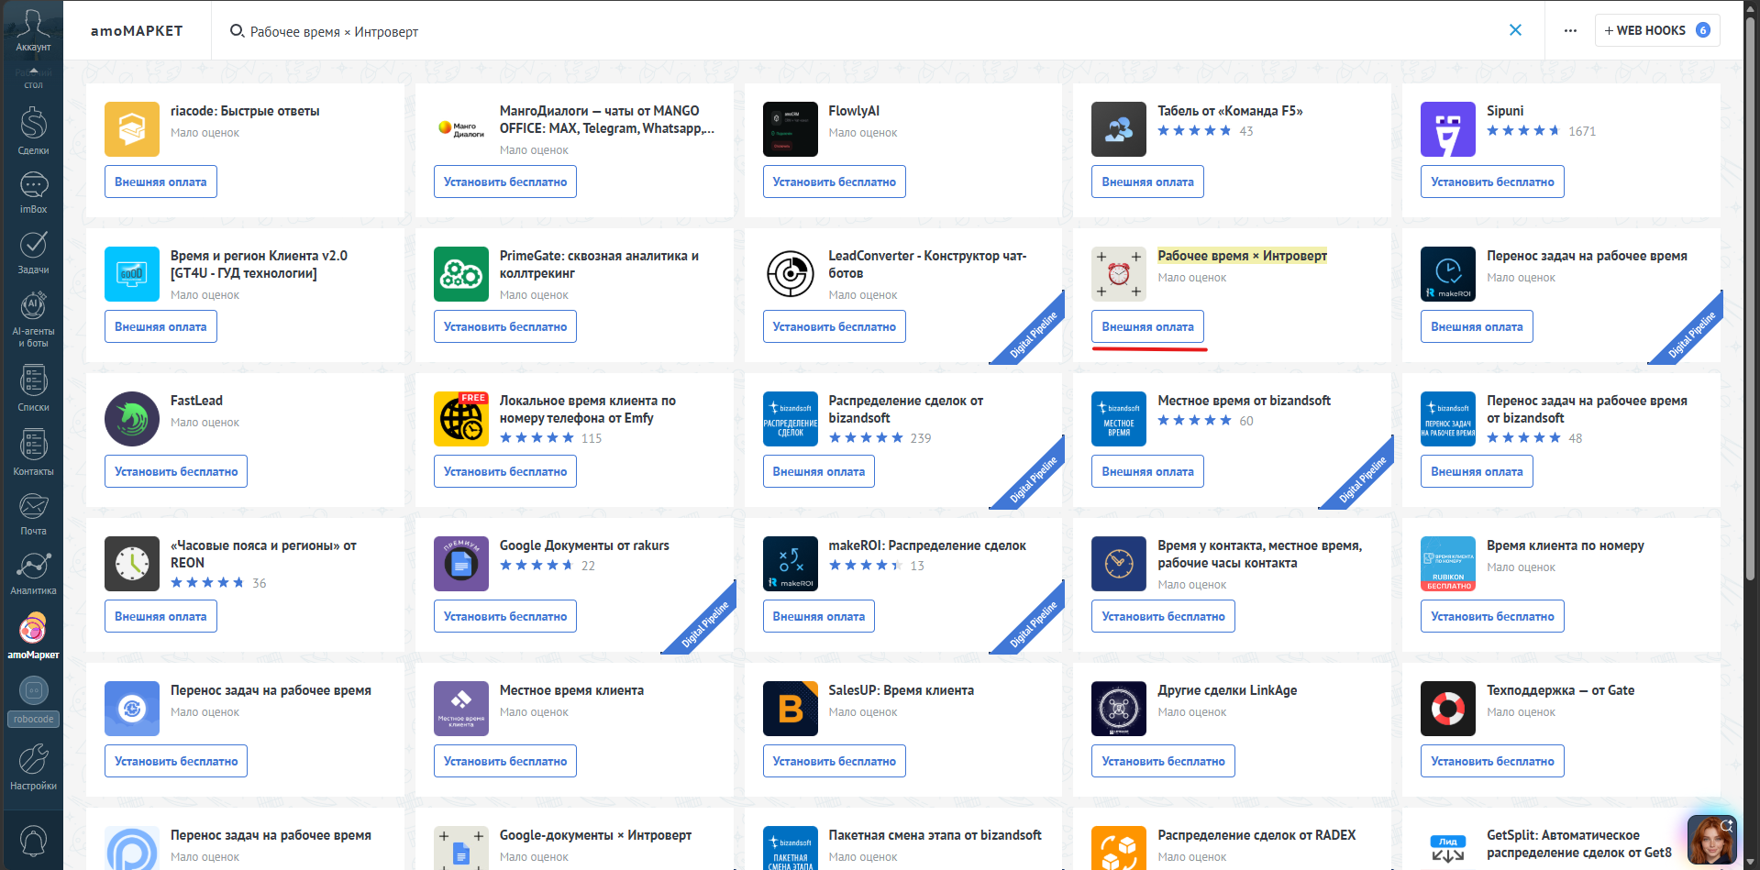Open Рабочий стол in the sidebar

pos(33,79)
